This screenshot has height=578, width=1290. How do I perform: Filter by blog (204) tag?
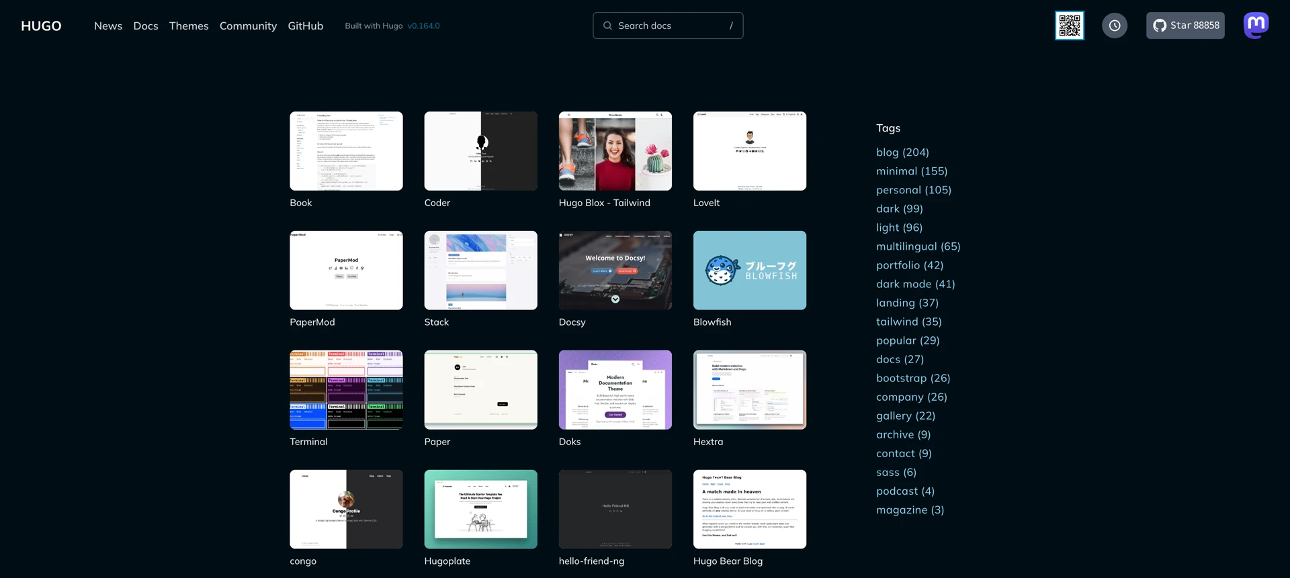[902, 152]
